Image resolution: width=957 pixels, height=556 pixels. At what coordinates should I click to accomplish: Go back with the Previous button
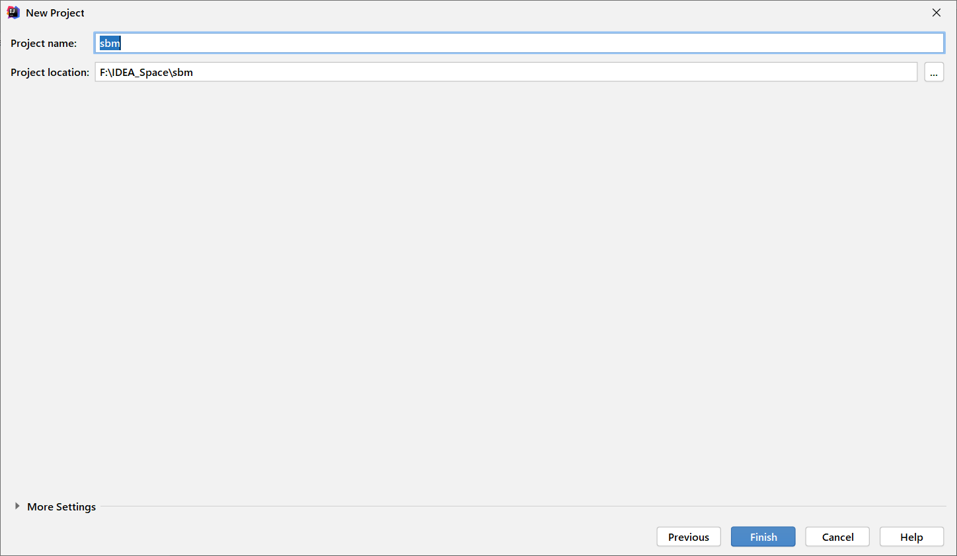689,537
